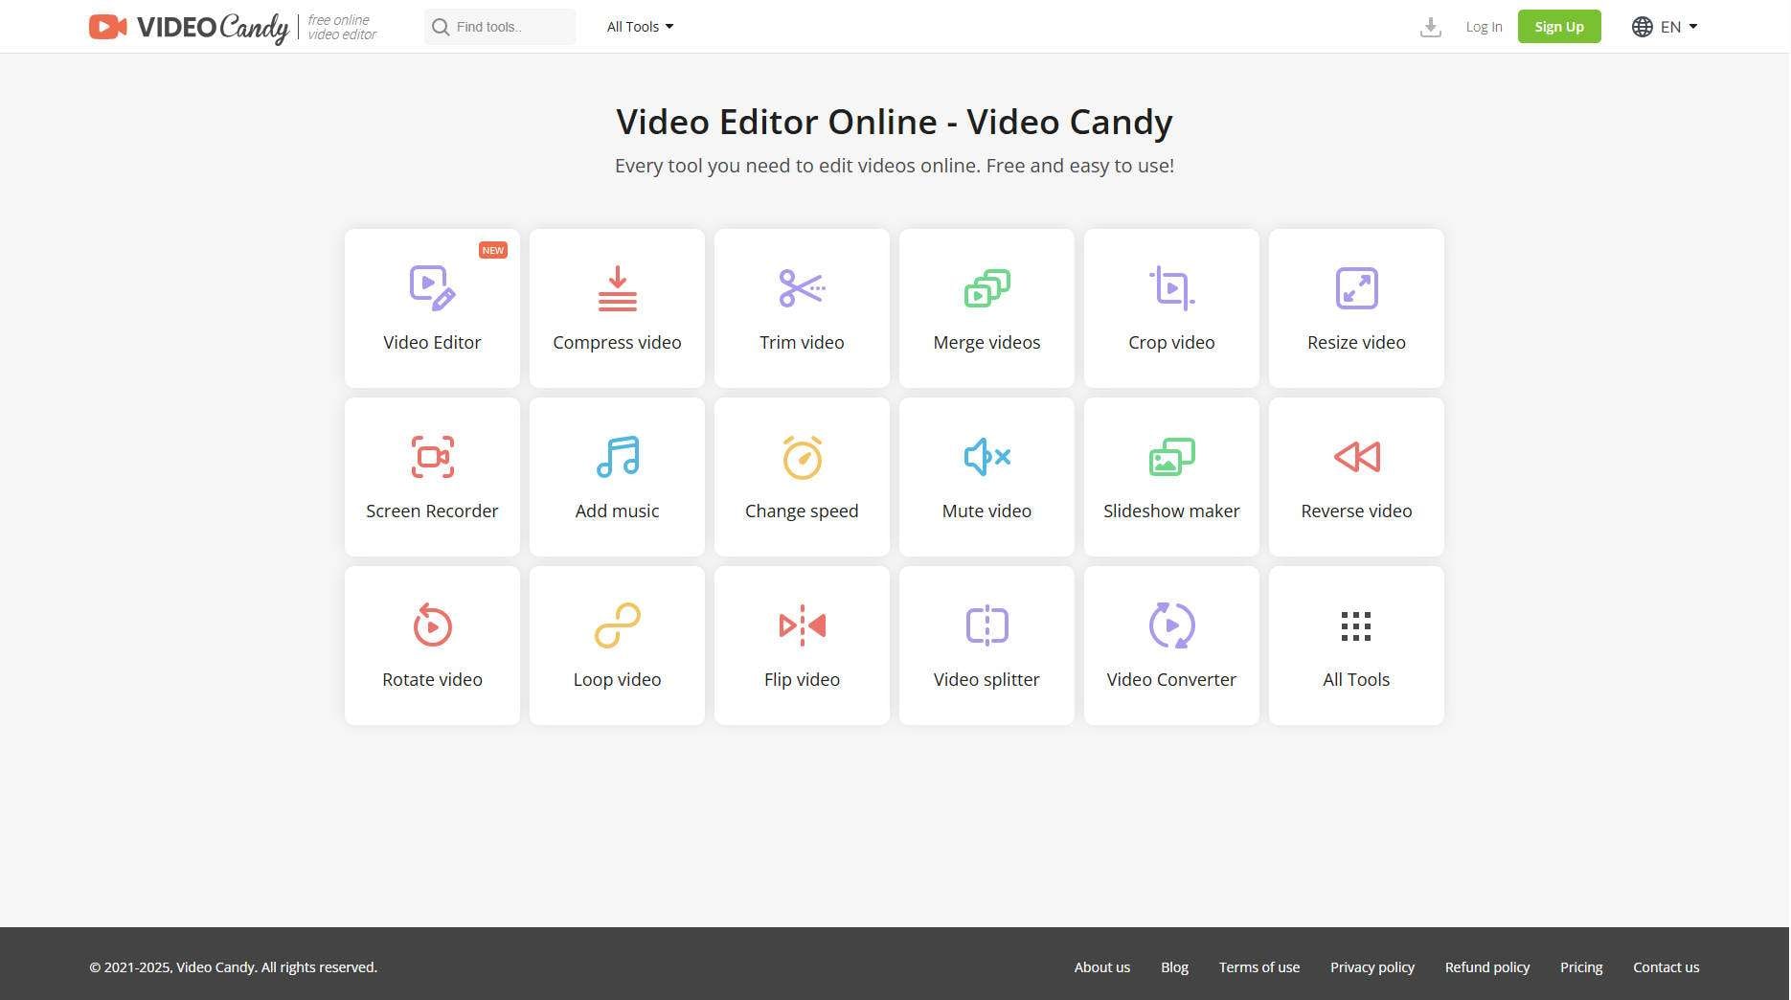Click the 'Video Editor' card label
The width and height of the screenshot is (1791, 1000).
pos(432,343)
